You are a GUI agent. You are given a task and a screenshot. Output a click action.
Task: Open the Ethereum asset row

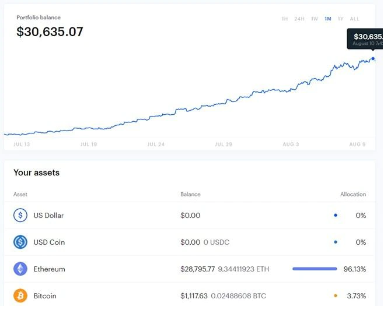pos(190,269)
